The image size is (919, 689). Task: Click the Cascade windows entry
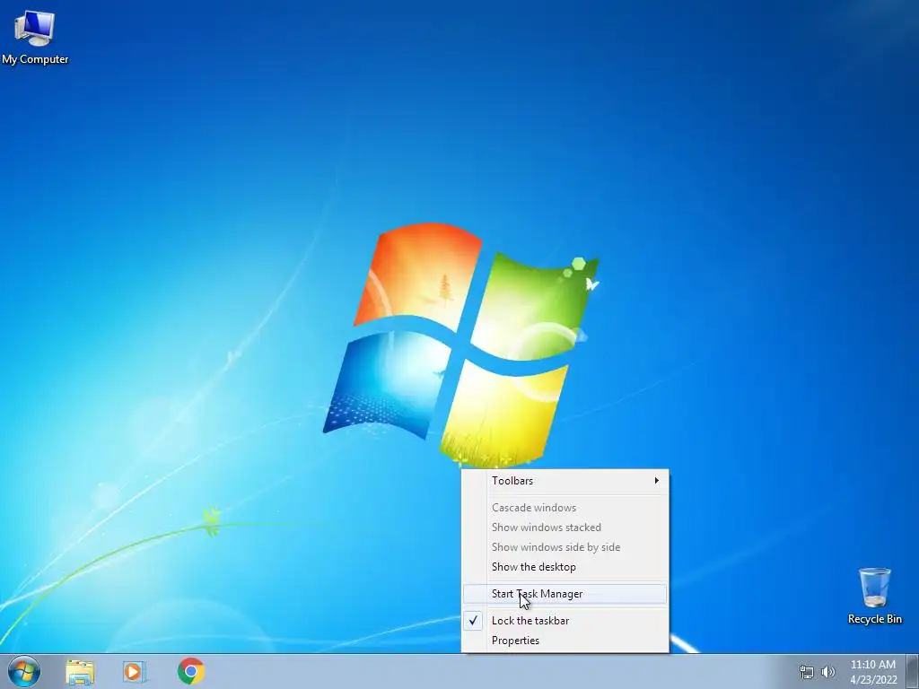click(x=565, y=508)
